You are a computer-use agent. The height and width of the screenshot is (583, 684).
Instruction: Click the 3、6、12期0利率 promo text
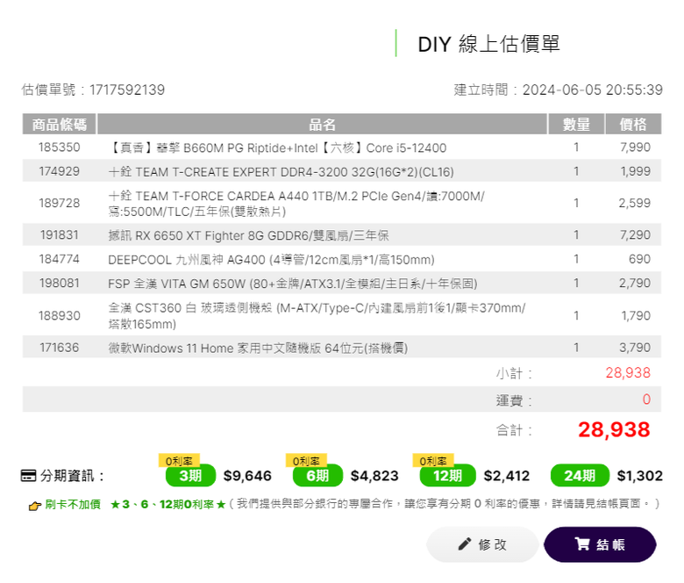[x=168, y=504]
